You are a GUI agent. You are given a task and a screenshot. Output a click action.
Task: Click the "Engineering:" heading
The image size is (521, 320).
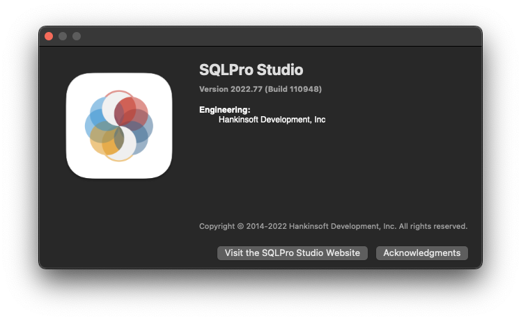224,110
